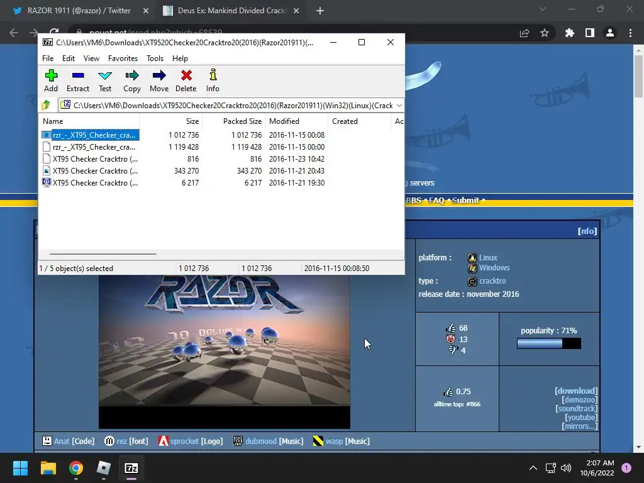The image size is (644, 483).
Task: Open the Tools menu
Action: tap(155, 58)
